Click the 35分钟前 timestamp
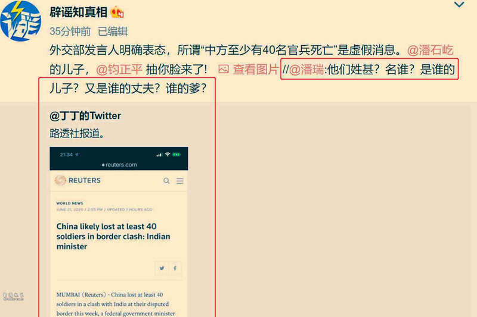This screenshot has width=477, height=317. (x=70, y=32)
